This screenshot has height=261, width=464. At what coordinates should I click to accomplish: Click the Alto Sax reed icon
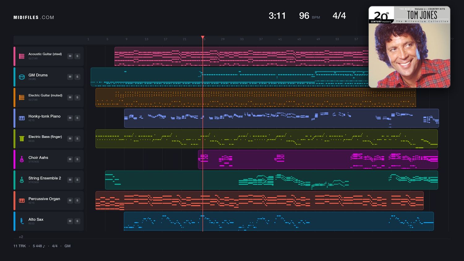tap(22, 221)
